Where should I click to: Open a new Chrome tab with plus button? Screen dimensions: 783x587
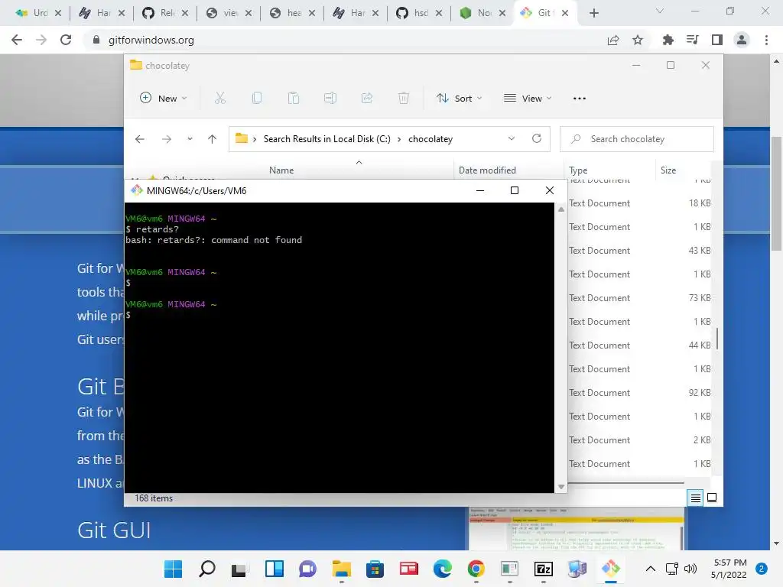(x=593, y=13)
